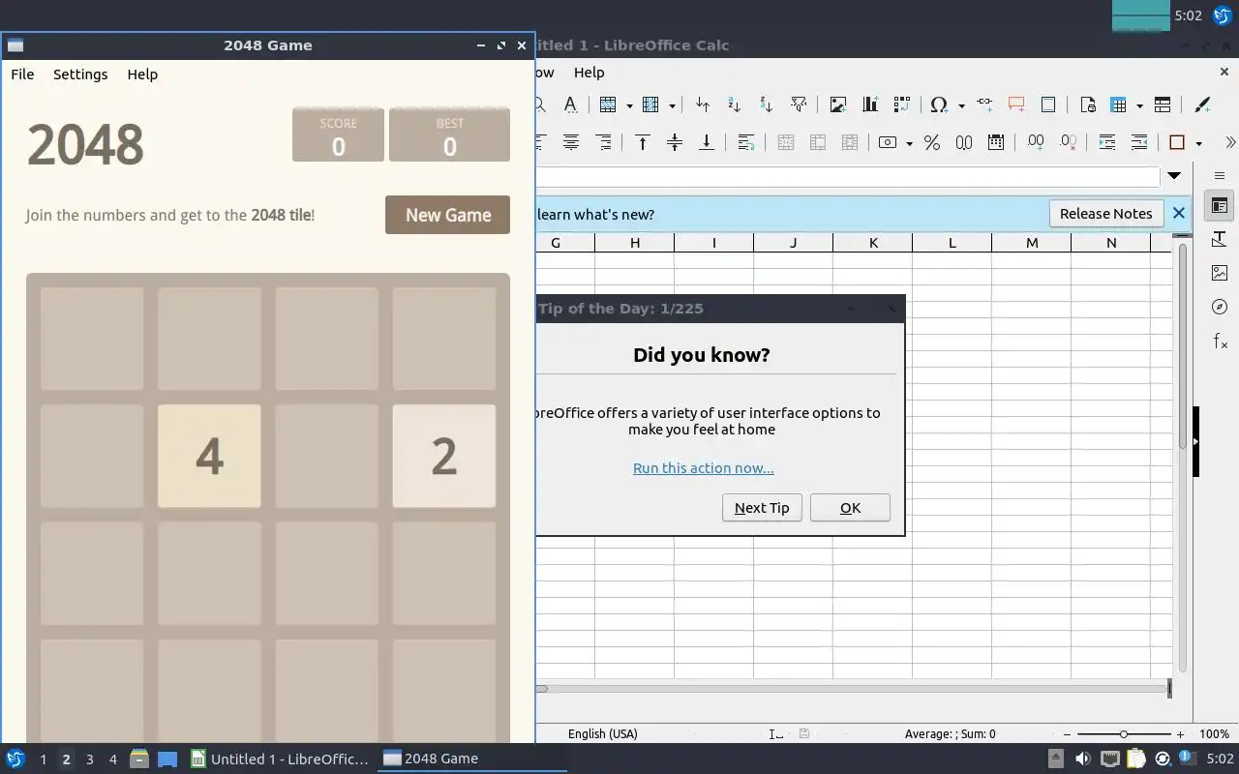The image size is (1239, 774).
Task: Open the Help menu in LibreOffice Calc
Action: 589,73
